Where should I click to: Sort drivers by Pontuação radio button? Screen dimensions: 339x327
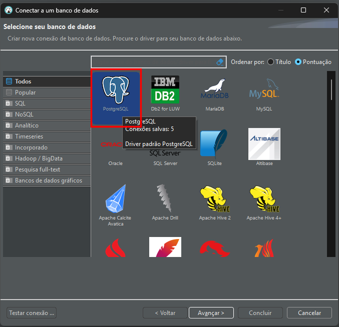click(298, 62)
